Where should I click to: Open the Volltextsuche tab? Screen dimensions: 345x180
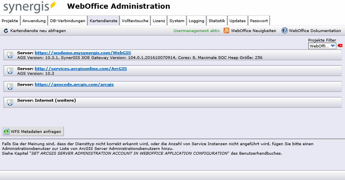135,21
